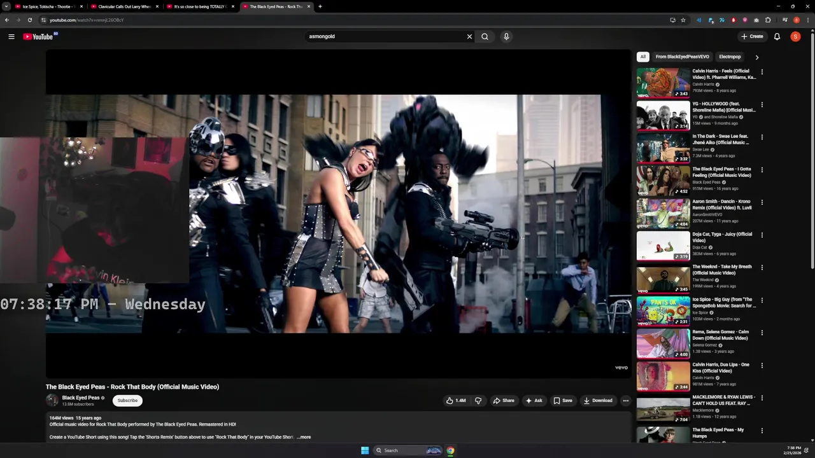Subscribe to Black Eyed Peas channel
815x458 pixels.
[127, 401]
